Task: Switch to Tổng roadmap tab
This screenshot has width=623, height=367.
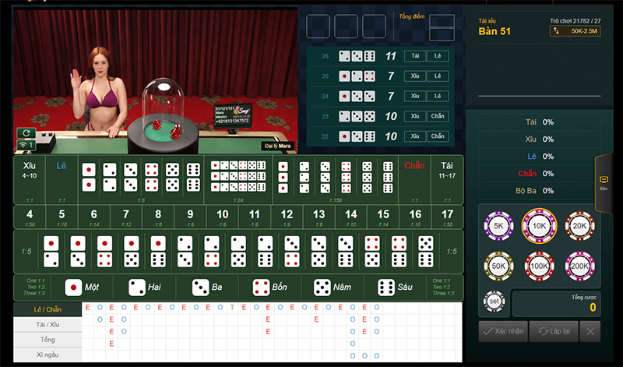Action: click(48, 340)
